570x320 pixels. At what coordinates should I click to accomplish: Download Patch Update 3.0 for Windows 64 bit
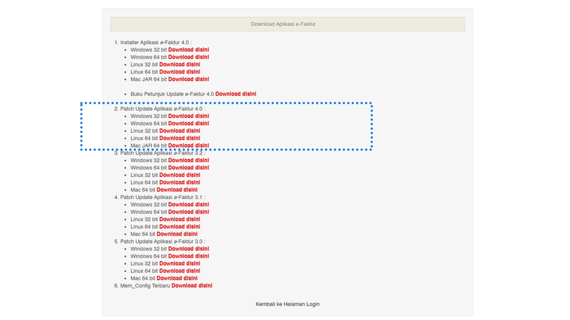189,256
